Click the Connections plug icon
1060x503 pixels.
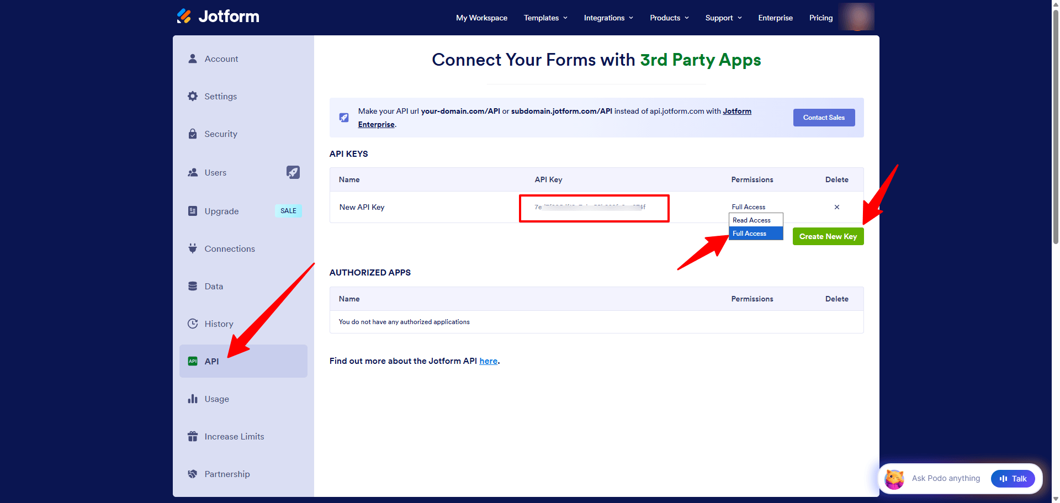tap(193, 248)
